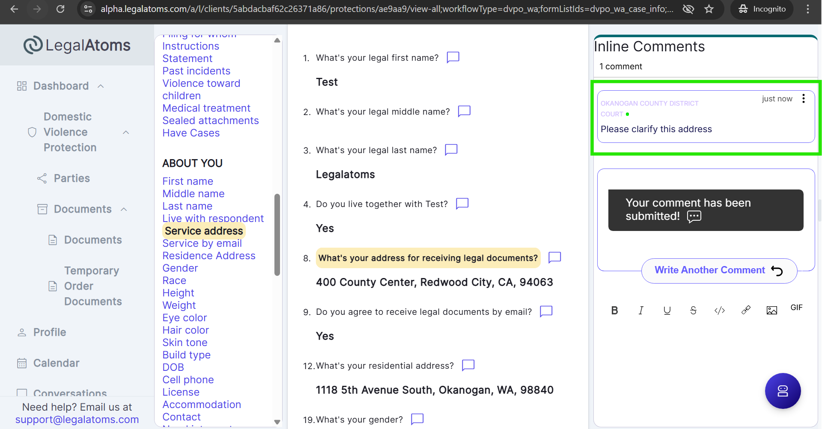The width and height of the screenshot is (822, 429).
Task: Insert an image in the comment
Action: [x=771, y=311]
